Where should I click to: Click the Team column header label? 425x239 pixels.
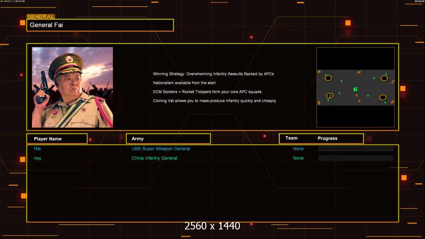point(291,138)
